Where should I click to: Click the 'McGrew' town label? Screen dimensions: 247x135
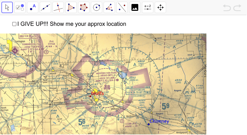pos(131,116)
